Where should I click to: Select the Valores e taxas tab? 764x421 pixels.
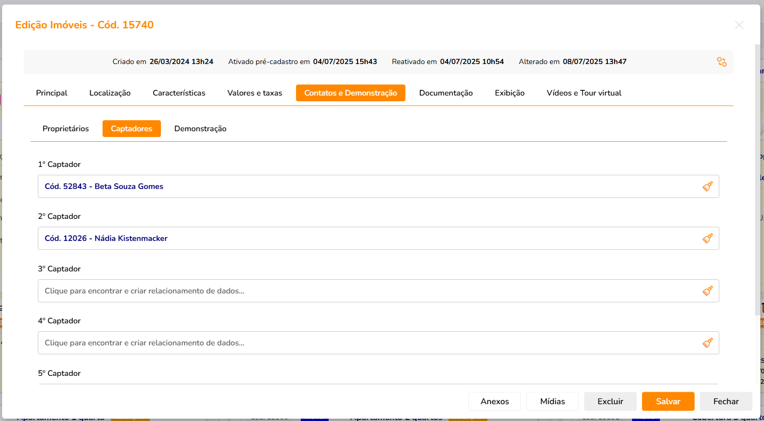coord(254,93)
